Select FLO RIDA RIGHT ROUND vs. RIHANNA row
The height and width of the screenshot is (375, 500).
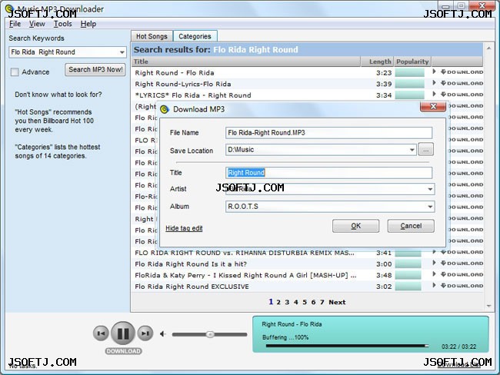(245, 253)
